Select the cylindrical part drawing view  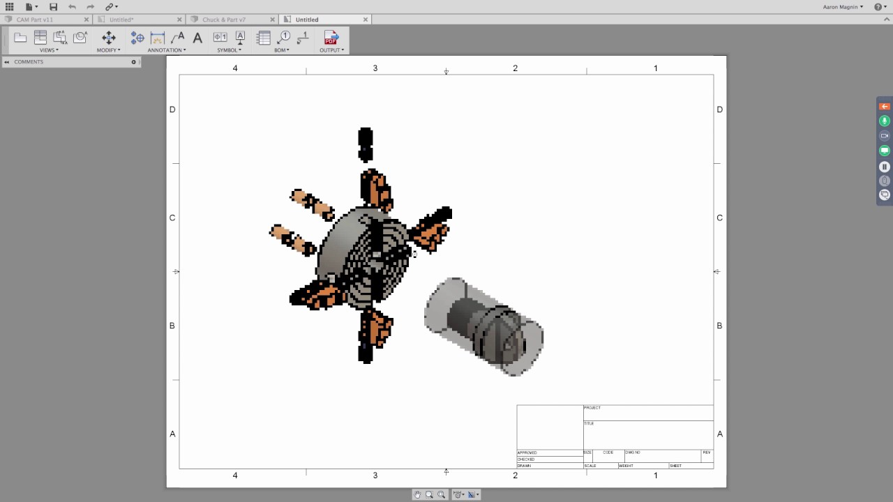pos(483,326)
